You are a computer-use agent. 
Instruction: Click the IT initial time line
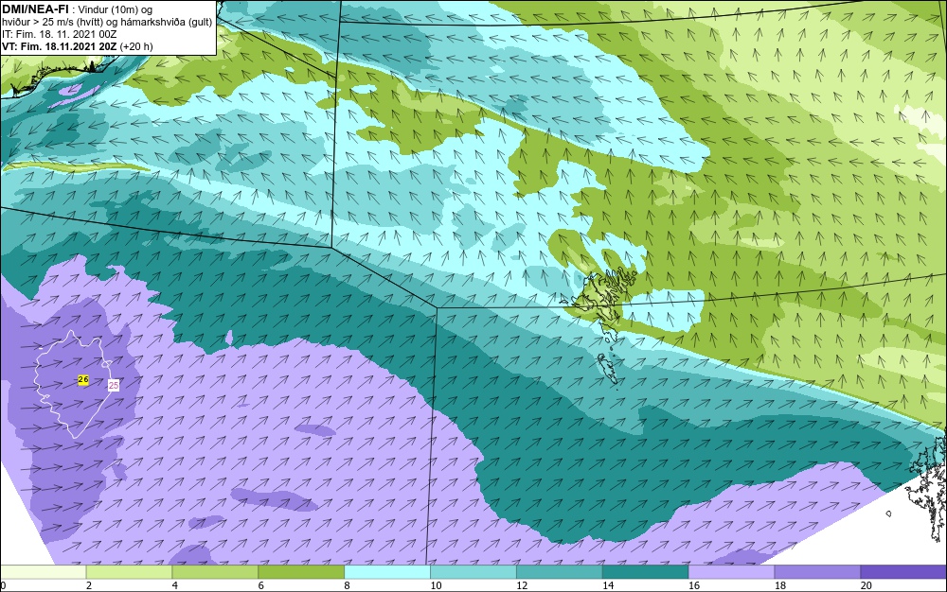[x=59, y=34]
